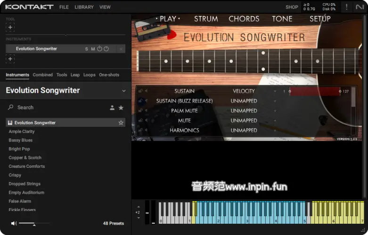The width and height of the screenshot is (368, 235).
Task: Click the preview volume speaker icon
Action: (x=14, y=223)
